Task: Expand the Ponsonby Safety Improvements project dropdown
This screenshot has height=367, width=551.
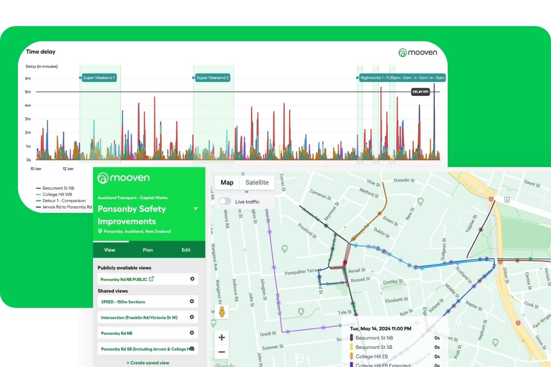Action: coord(196,209)
